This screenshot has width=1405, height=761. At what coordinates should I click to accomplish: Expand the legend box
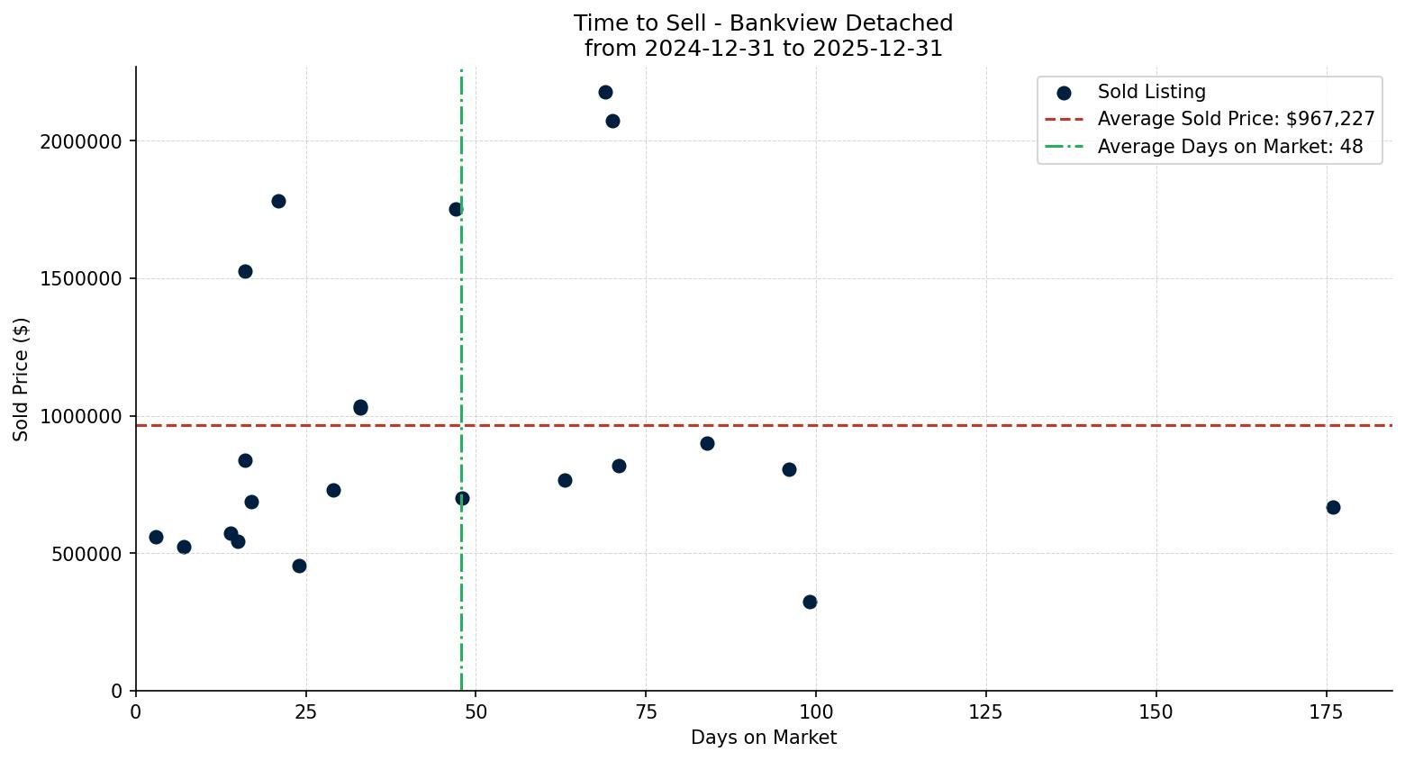pos(1209,118)
